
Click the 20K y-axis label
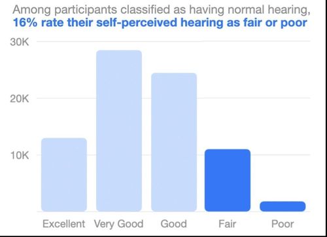(x=20, y=99)
